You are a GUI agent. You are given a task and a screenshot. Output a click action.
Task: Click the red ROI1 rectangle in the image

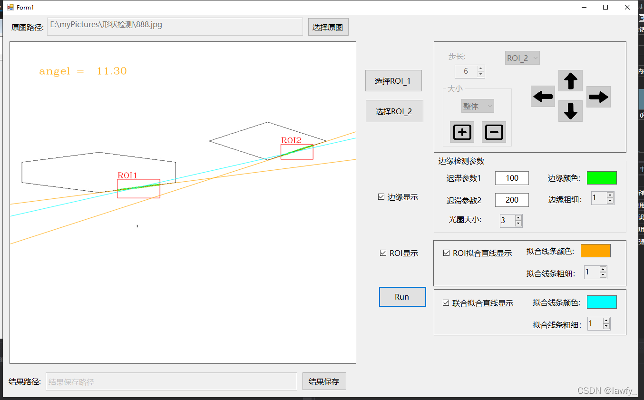click(138, 188)
